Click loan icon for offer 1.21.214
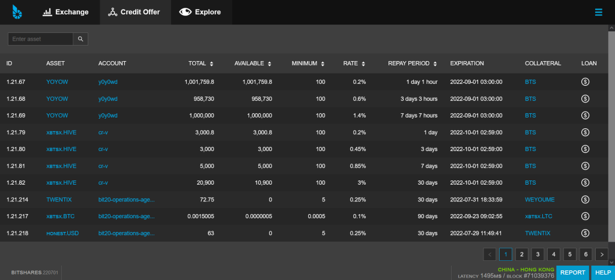 click(585, 199)
